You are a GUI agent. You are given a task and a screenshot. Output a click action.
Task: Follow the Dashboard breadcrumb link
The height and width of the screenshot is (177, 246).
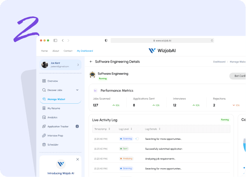219,62
